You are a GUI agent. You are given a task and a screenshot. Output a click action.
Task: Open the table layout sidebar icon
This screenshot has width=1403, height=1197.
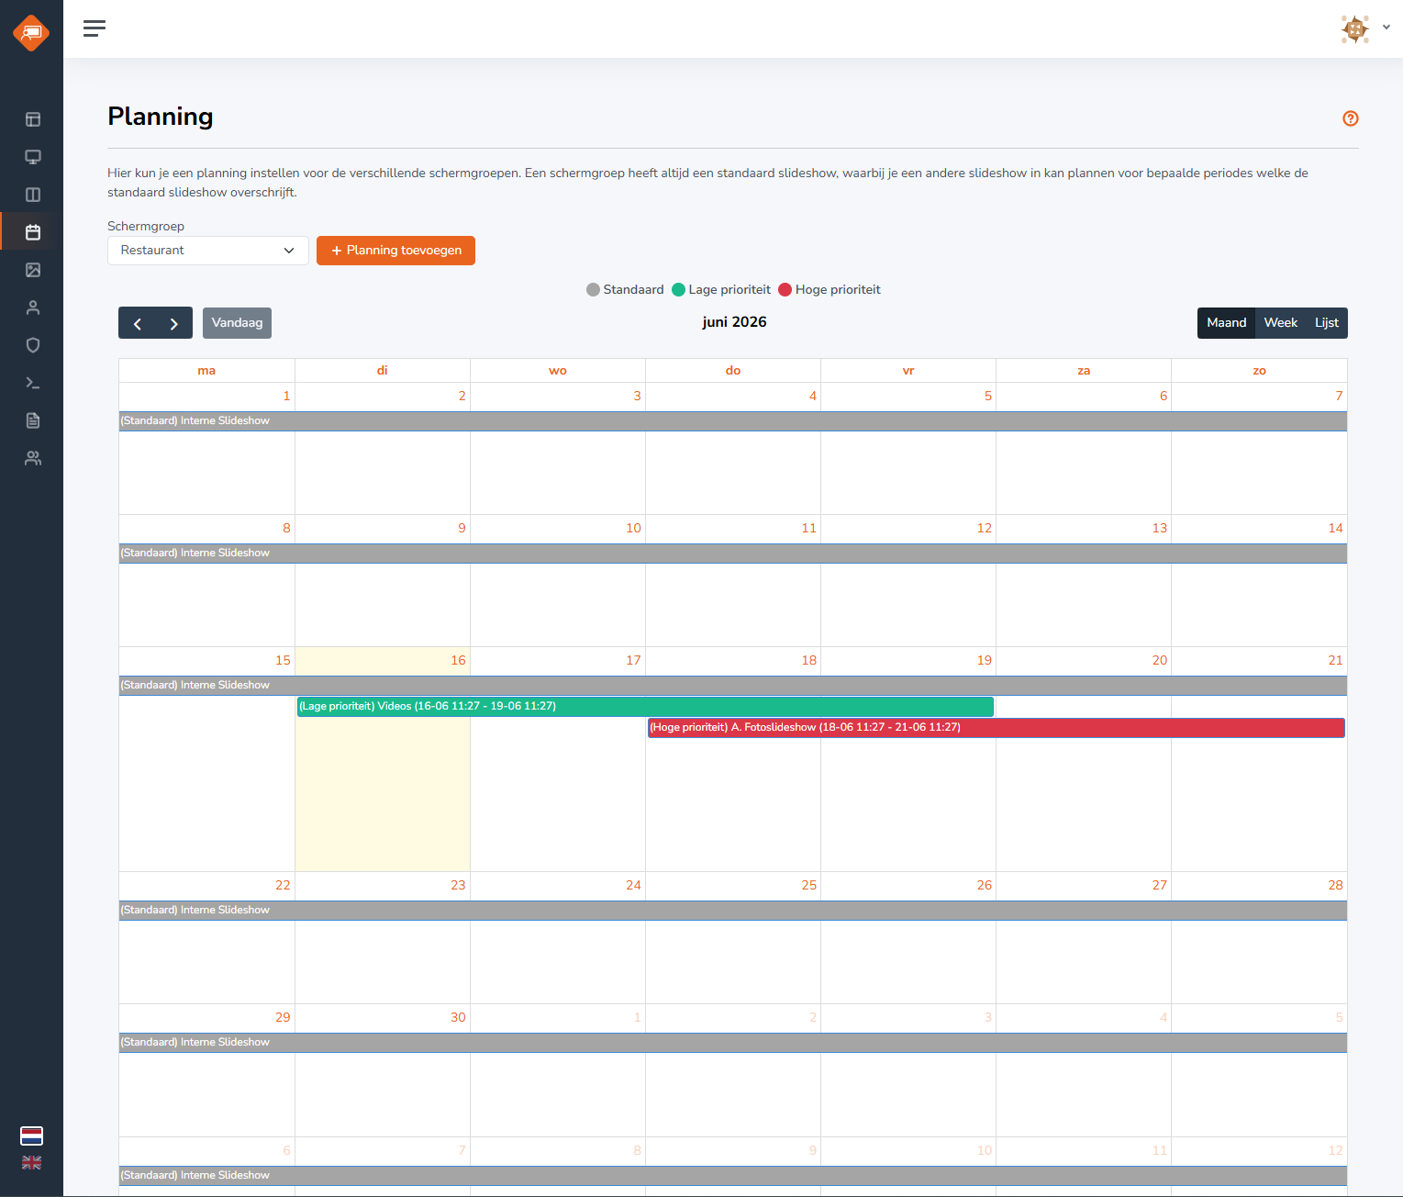click(33, 119)
